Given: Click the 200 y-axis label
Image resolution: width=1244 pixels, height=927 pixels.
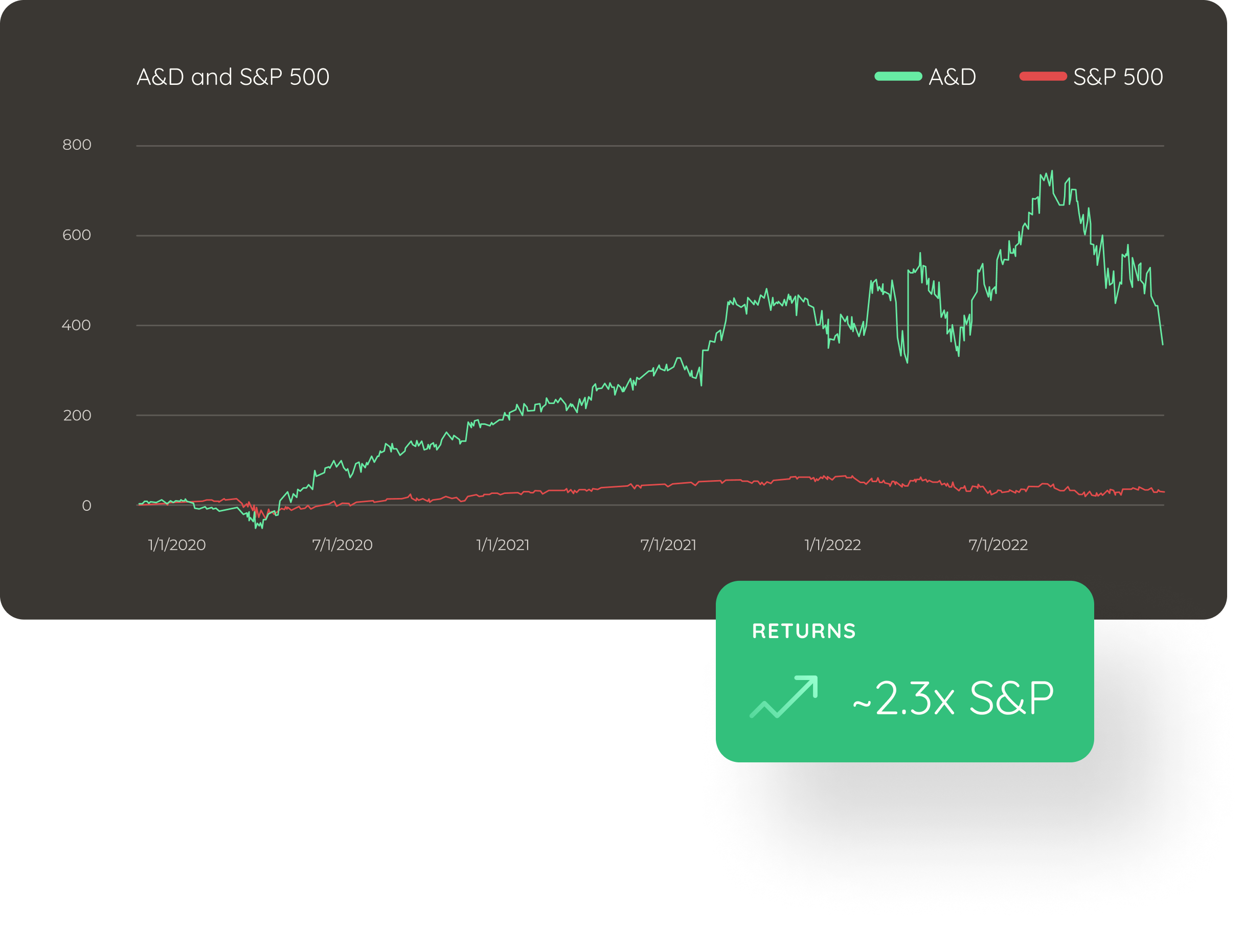Looking at the screenshot, I should point(77,416).
